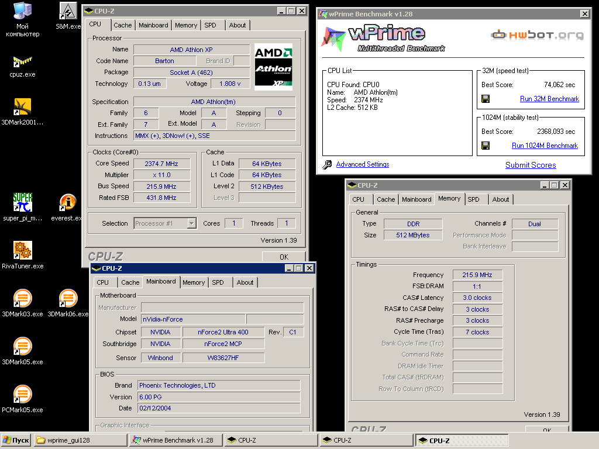This screenshot has width=599, height=449.
Task: Click the AMD Athlon XP logo image
Action: click(273, 67)
